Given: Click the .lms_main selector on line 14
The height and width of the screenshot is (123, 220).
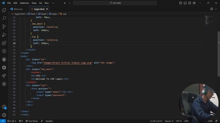Looking at the screenshot, I should point(36,24).
